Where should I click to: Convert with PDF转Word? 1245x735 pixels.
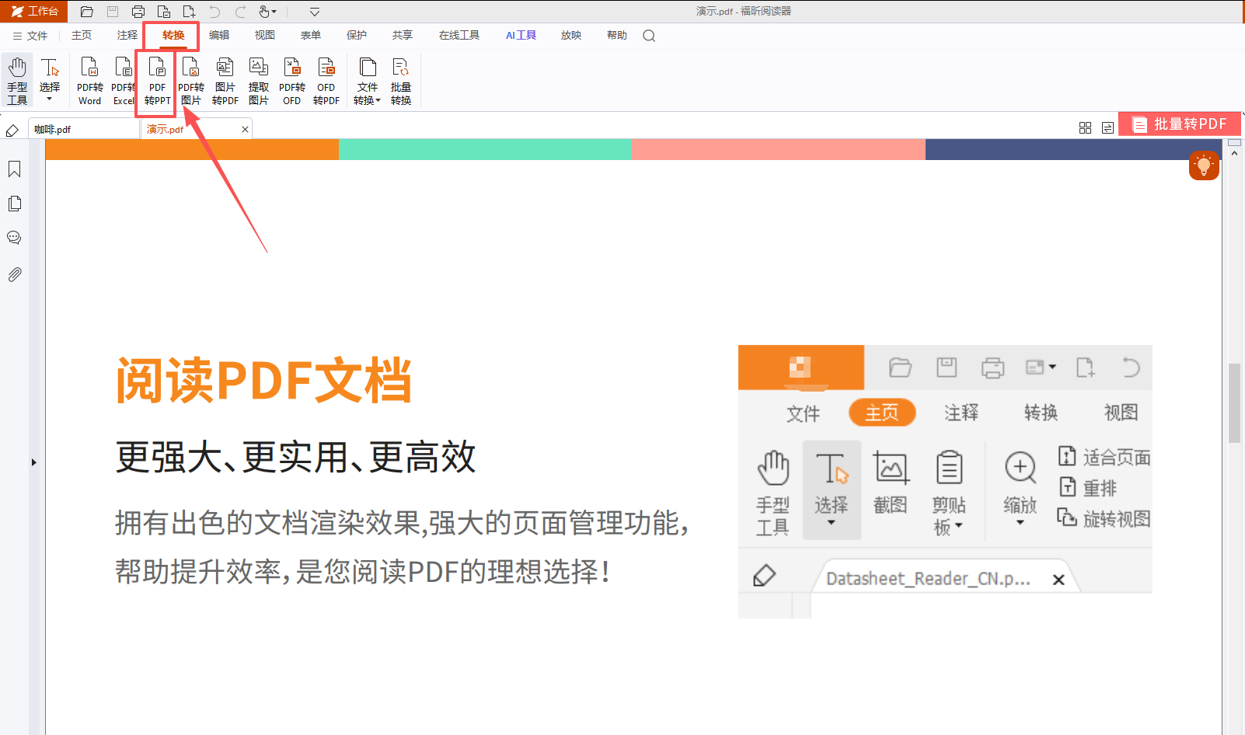tap(90, 81)
